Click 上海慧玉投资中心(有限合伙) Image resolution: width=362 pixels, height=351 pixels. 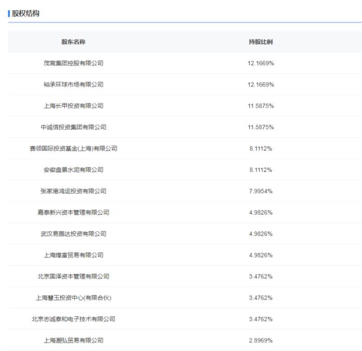pyautogui.click(x=74, y=298)
